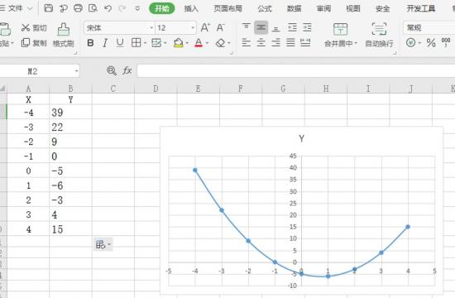Switch to the 页面布局 tab
The height and width of the screenshot is (298, 455).
pyautogui.click(x=228, y=8)
